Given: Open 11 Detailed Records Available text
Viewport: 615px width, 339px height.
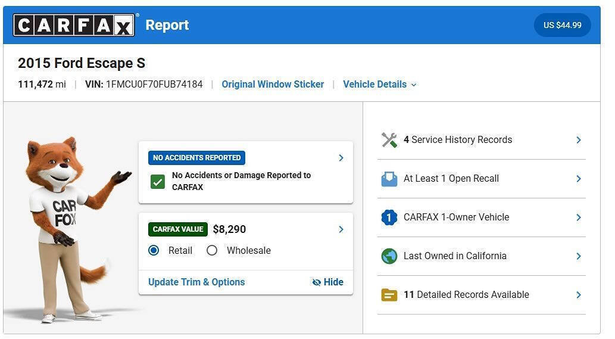Looking at the screenshot, I should pos(466,295).
